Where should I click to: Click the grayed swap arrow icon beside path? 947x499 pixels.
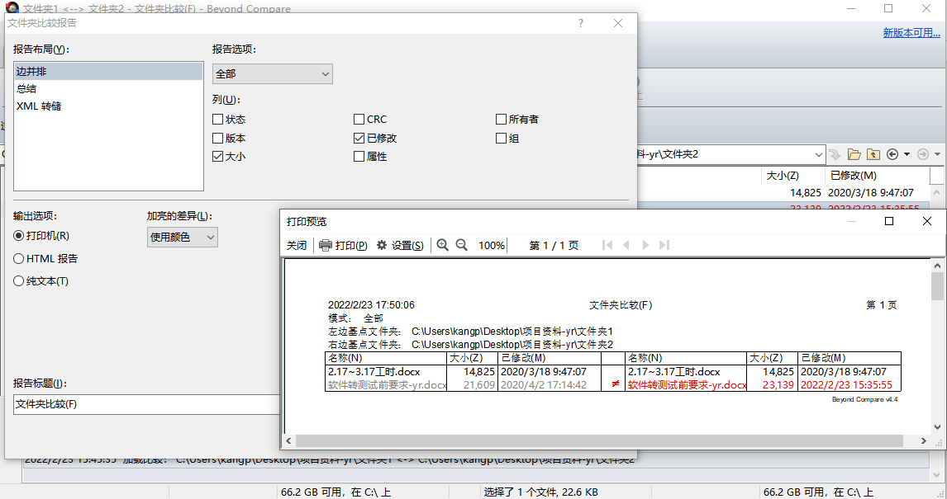coord(835,154)
